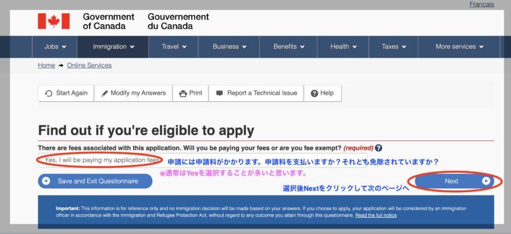Expand the Jobs menu
511x234 pixels.
(55, 47)
